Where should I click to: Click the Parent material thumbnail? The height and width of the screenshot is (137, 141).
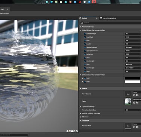[x=128, y=101]
